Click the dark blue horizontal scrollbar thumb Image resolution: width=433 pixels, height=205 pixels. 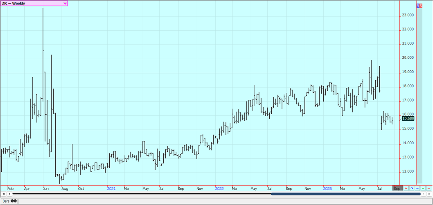[x=346, y=194]
